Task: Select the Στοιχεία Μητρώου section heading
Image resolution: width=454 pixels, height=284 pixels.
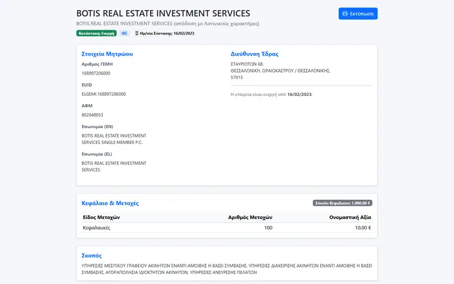Action: (107, 54)
